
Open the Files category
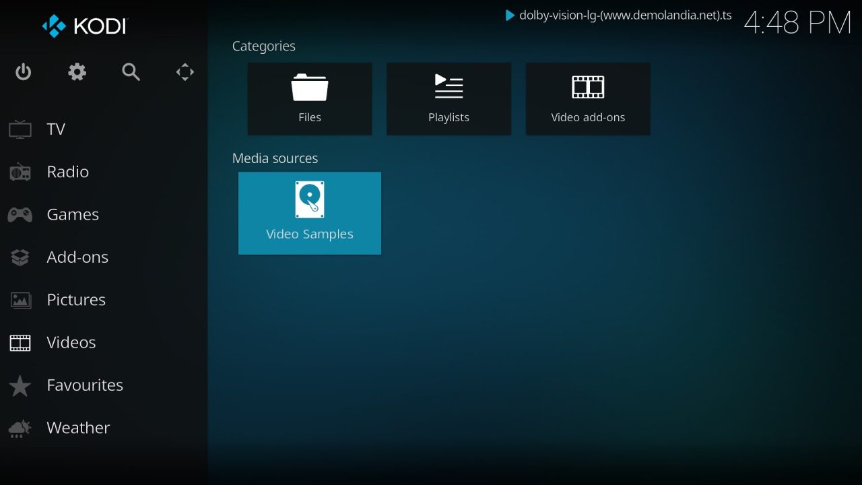[309, 98]
